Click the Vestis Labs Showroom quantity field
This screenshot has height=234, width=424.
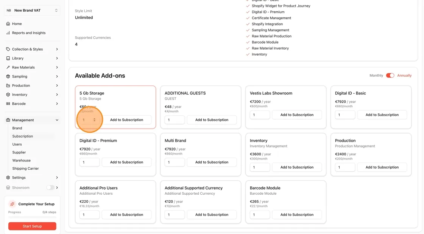point(260,115)
